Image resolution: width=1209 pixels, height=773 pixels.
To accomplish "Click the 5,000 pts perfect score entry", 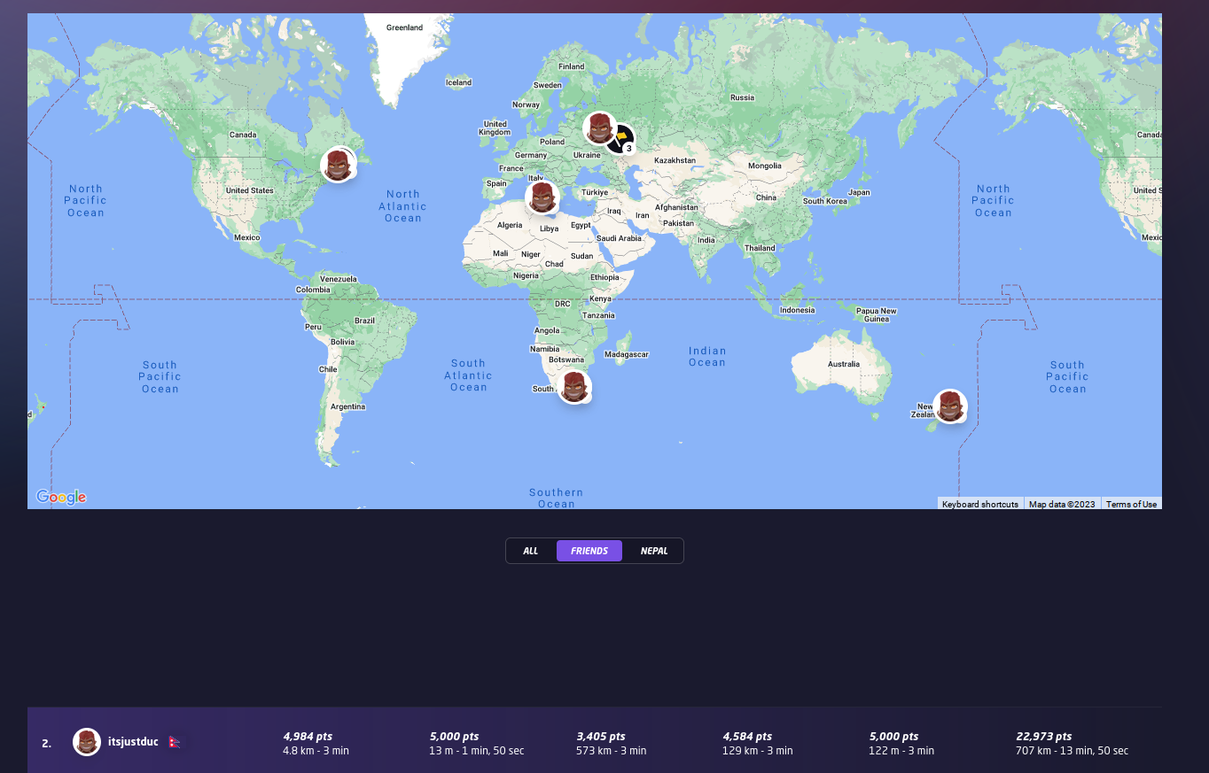I will pos(454,736).
